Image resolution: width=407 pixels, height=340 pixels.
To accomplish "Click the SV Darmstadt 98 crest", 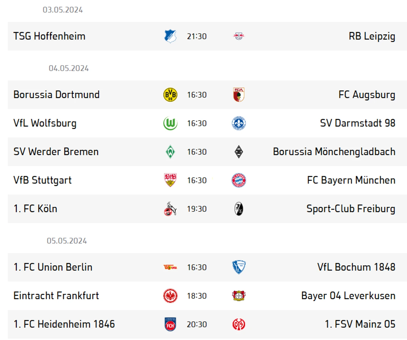I will tap(239, 123).
